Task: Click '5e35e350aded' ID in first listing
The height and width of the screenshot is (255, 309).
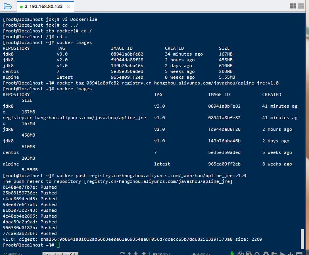Action: coord(127,71)
